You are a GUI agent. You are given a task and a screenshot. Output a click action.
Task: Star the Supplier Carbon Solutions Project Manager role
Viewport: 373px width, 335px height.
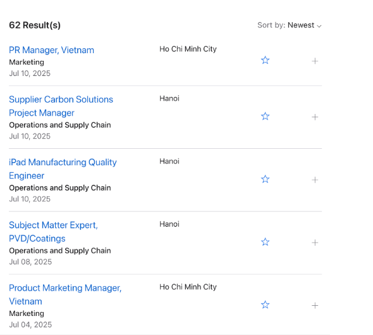point(265,117)
